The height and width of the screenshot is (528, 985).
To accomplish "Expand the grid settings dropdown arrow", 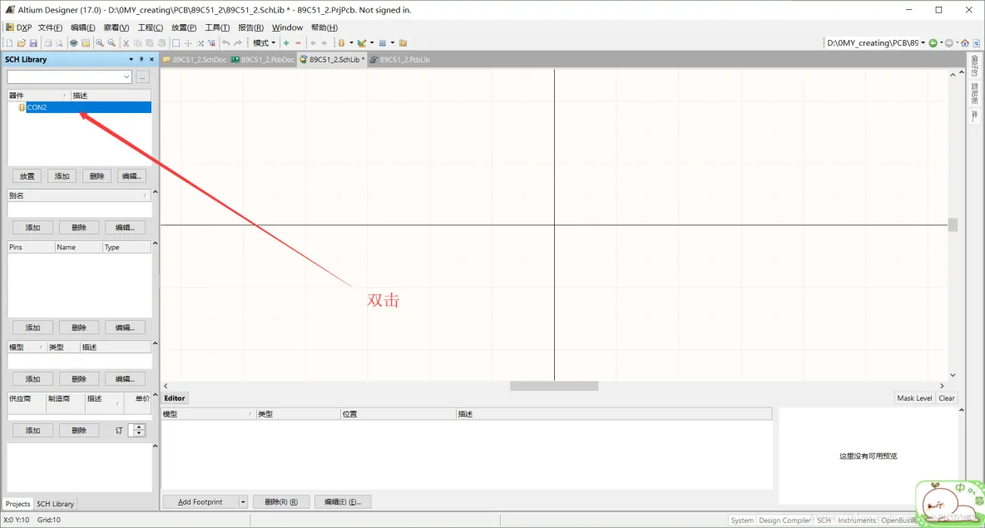I will [393, 42].
